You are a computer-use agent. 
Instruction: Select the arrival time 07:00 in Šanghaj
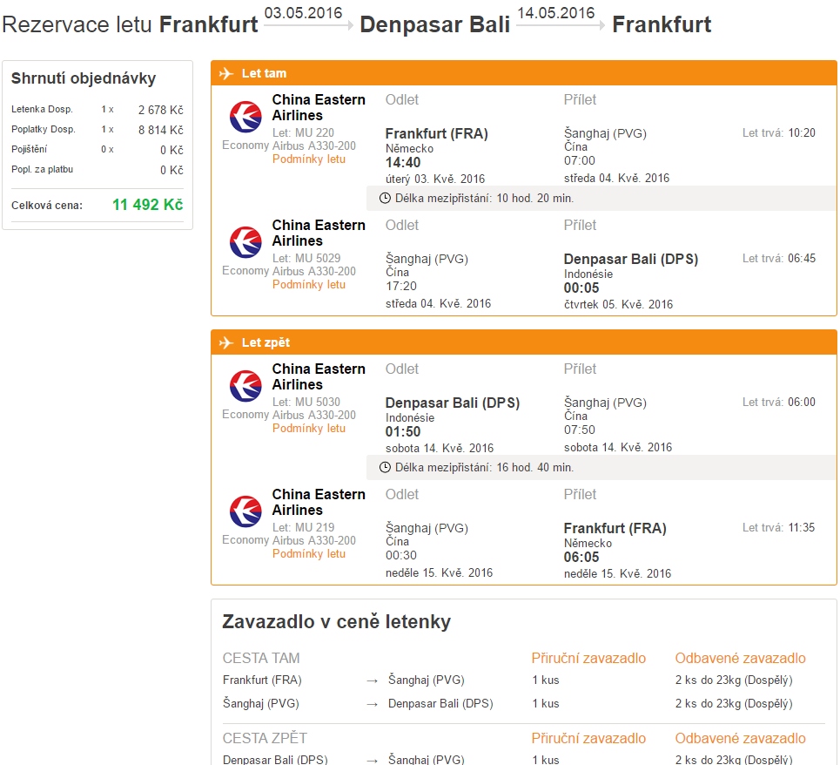(x=580, y=160)
